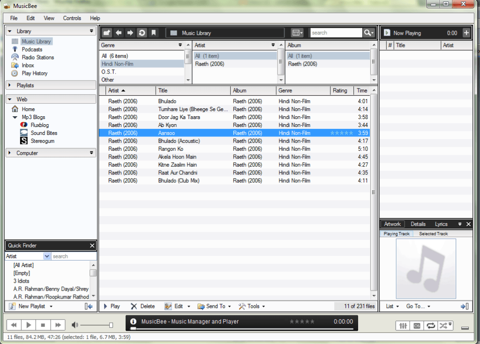480x344 pixels.
Task: Collapse the Library section
Action: (10, 31)
